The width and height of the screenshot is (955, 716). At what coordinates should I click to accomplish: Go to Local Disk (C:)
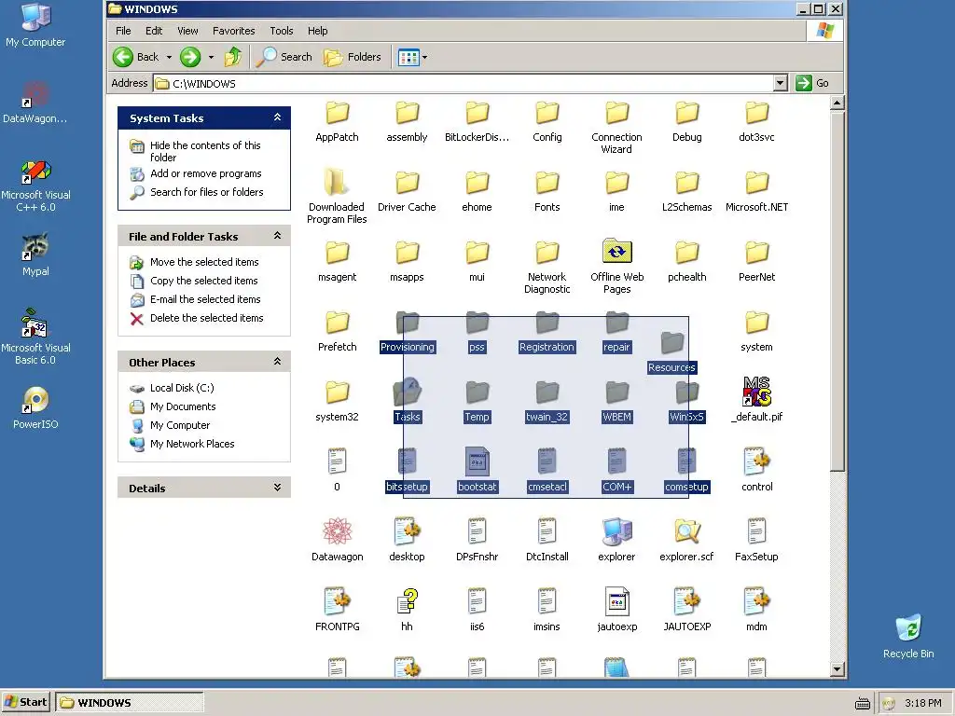182,389
